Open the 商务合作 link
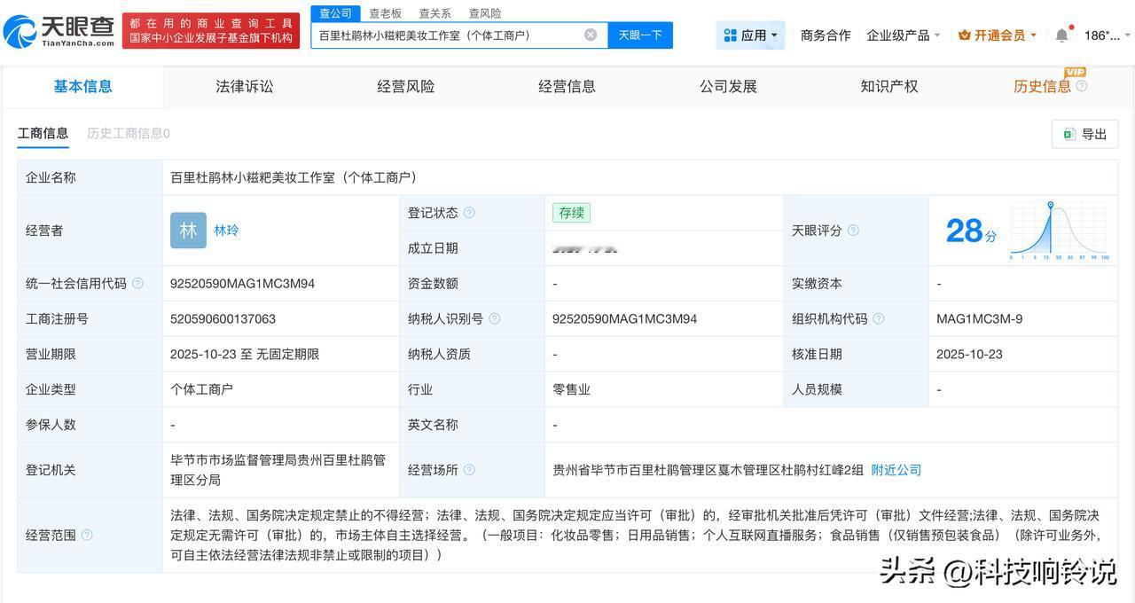Image resolution: width=1135 pixels, height=603 pixels. (826, 35)
